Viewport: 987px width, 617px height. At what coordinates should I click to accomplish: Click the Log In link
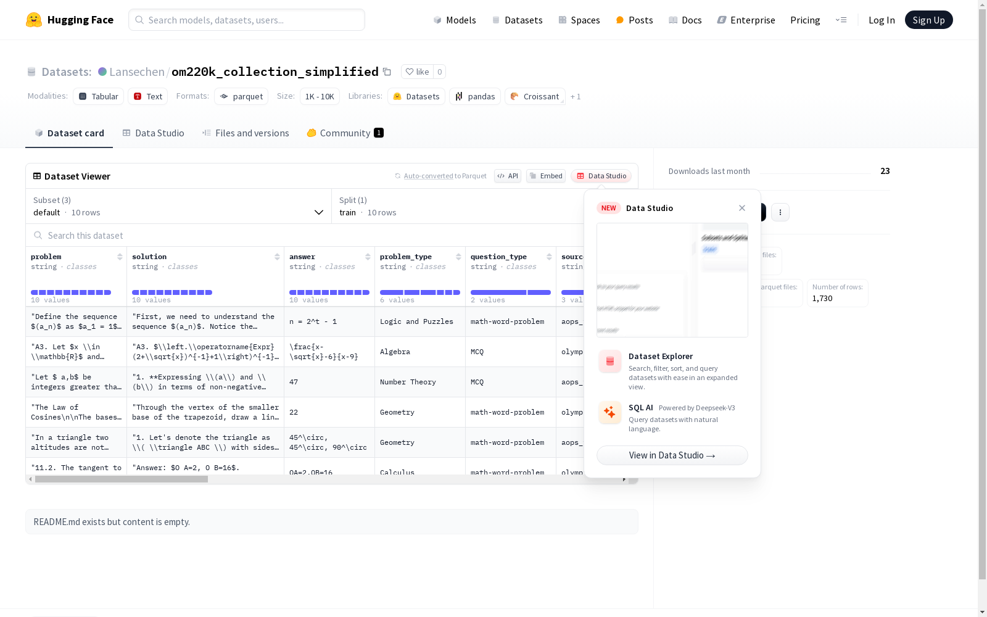tap(882, 20)
